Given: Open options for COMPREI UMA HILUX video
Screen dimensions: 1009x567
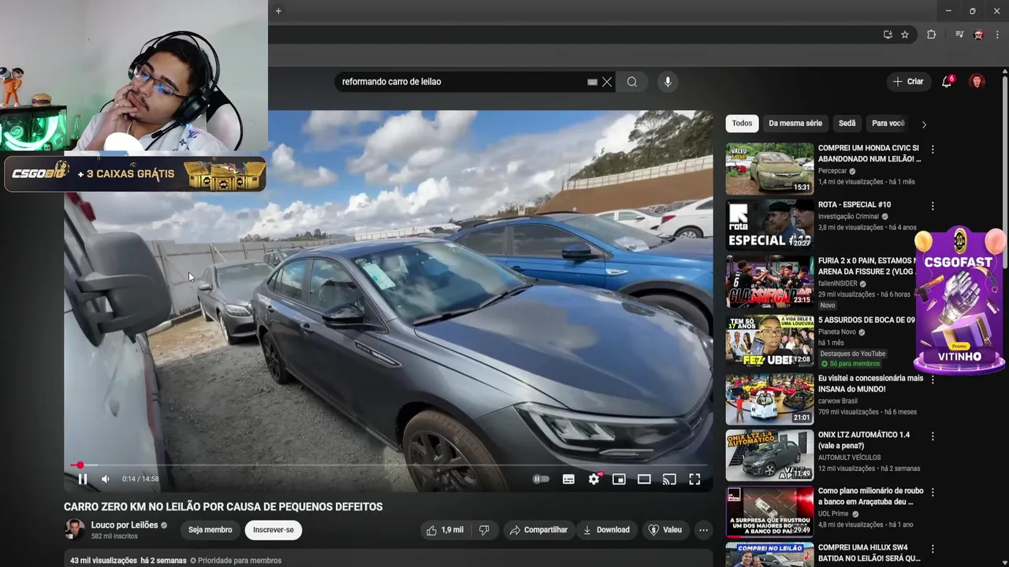Looking at the screenshot, I should pyautogui.click(x=933, y=549).
